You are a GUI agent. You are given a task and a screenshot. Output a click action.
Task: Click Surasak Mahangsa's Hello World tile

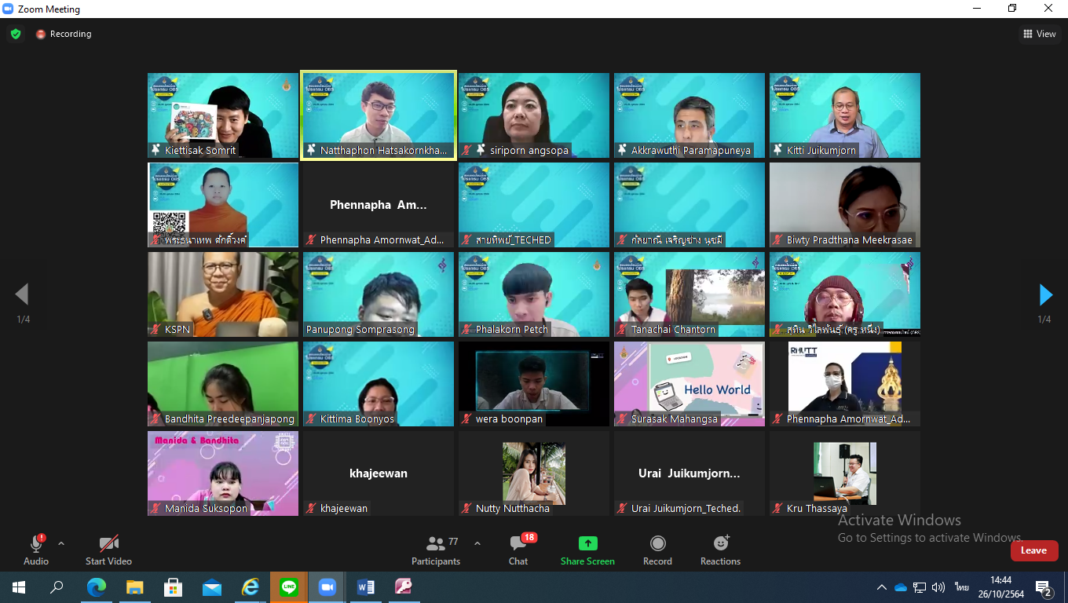click(689, 384)
